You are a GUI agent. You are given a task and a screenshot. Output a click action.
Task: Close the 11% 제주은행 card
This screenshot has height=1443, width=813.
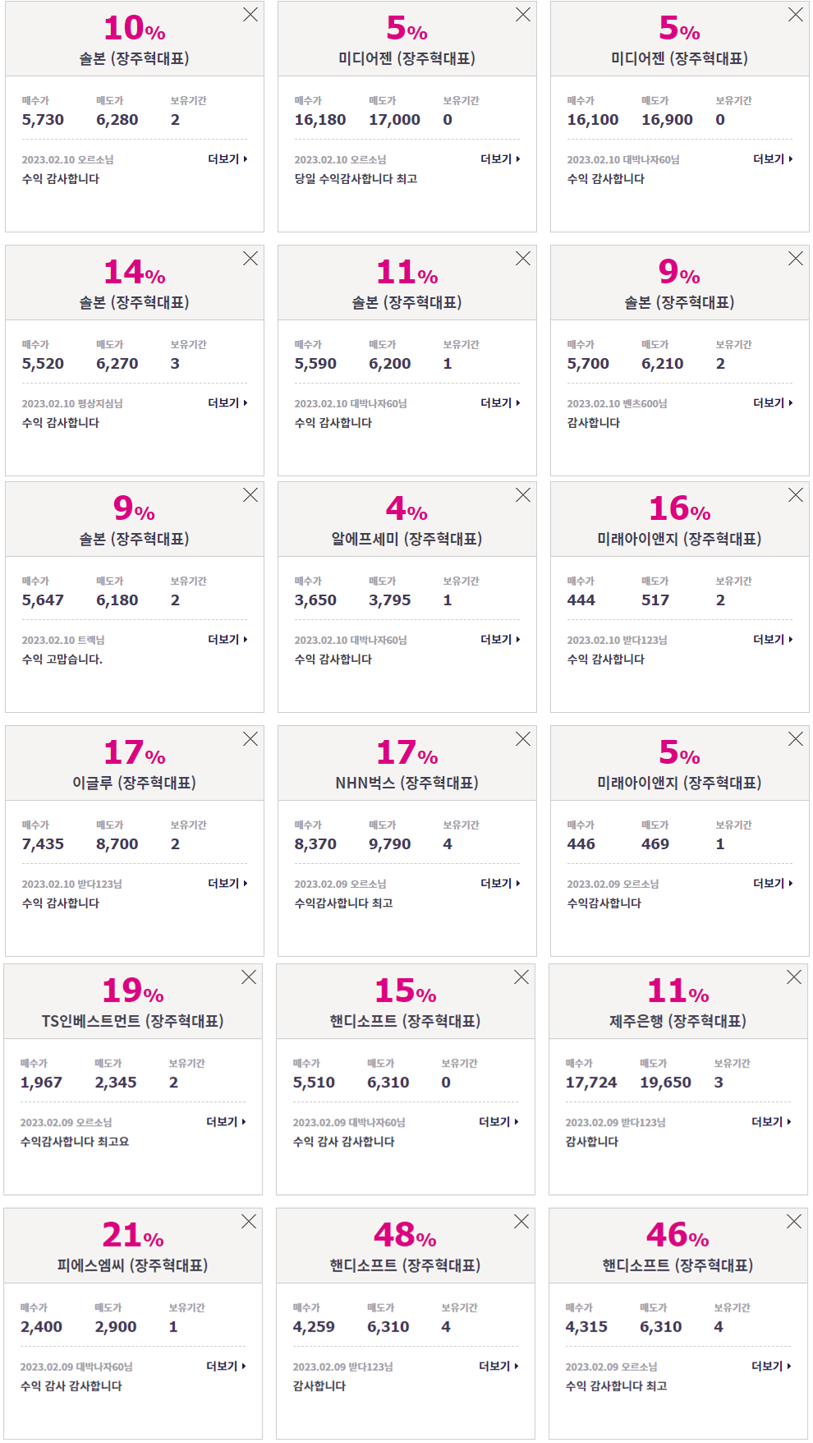(x=794, y=977)
